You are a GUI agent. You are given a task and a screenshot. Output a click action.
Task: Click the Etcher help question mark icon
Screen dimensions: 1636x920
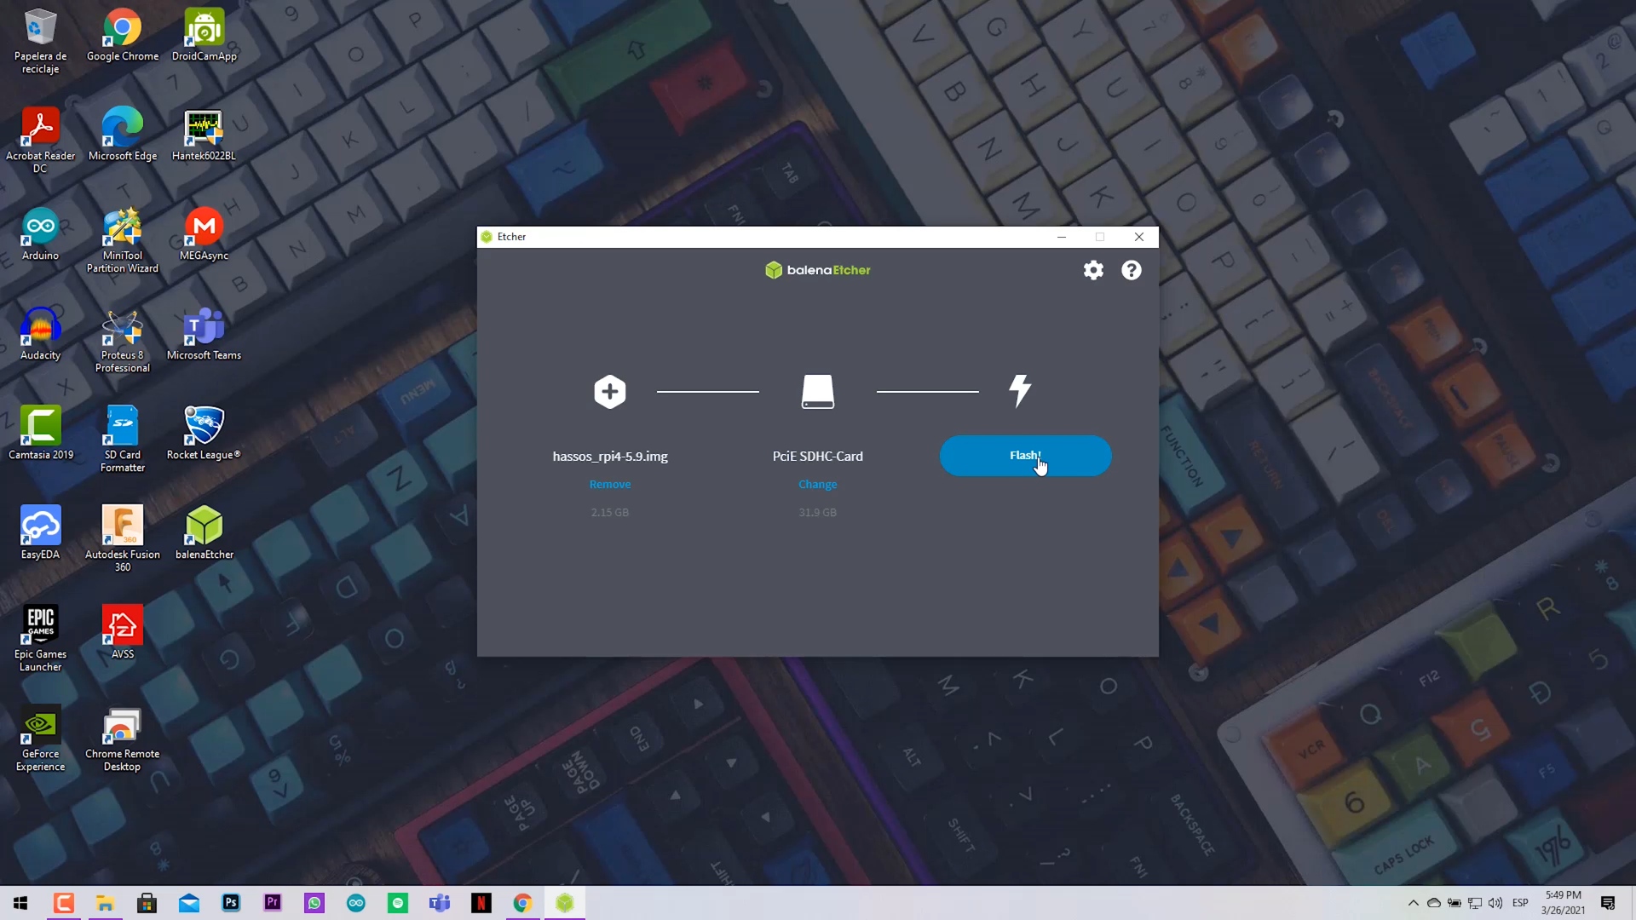pyautogui.click(x=1131, y=270)
